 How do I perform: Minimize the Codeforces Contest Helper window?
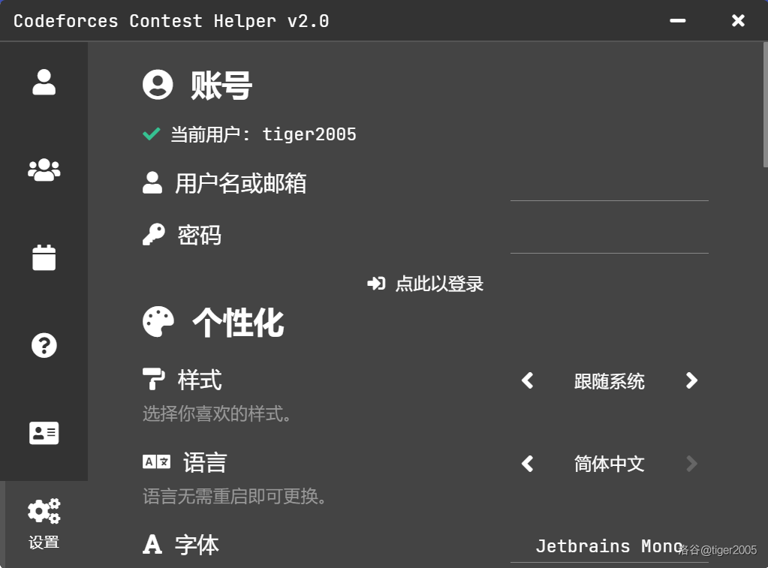click(678, 21)
